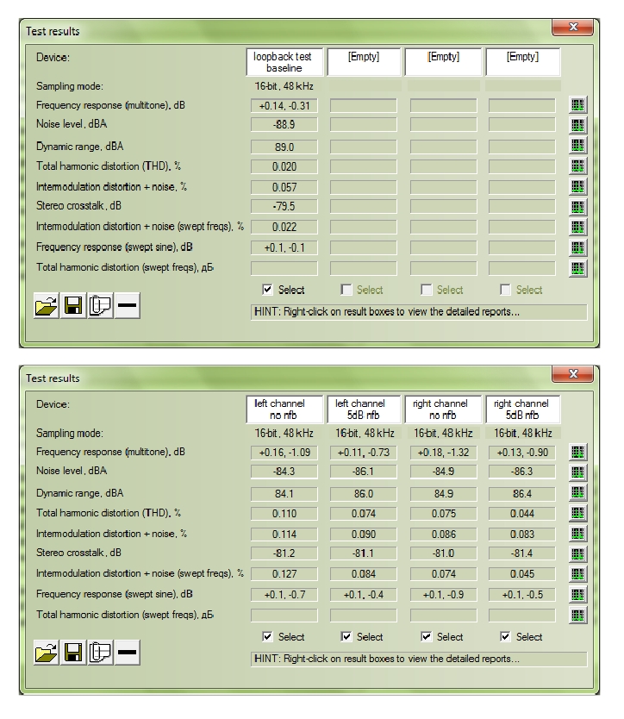The image size is (624, 719).
Task: Close the top Test results window
Action: (x=572, y=27)
